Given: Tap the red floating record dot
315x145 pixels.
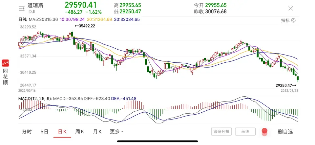Looking at the screenshot, I should pos(264,131).
